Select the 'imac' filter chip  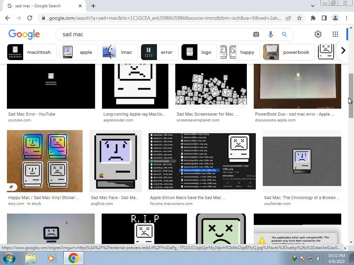119,52
